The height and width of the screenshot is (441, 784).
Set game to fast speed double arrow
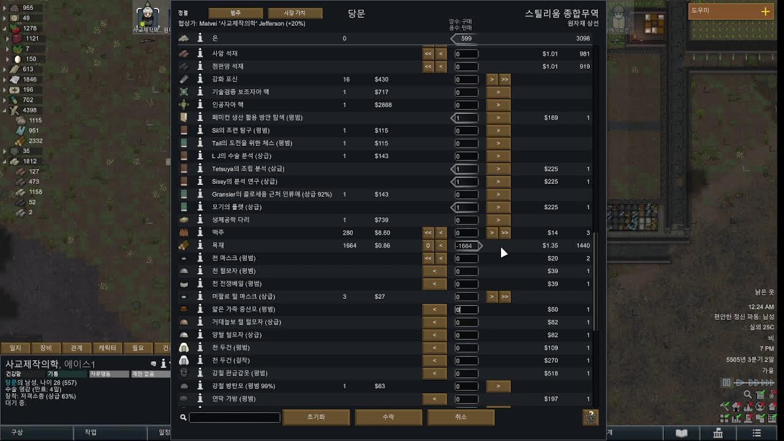(752, 383)
